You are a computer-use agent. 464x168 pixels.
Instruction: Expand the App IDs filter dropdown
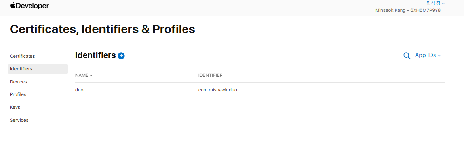[428, 55]
